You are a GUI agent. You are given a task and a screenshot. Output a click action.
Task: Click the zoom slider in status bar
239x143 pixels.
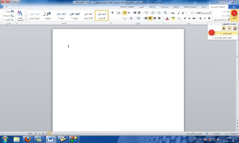coord(13,133)
